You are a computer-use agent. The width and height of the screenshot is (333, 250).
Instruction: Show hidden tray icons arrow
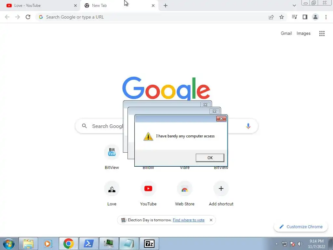pos(276,244)
